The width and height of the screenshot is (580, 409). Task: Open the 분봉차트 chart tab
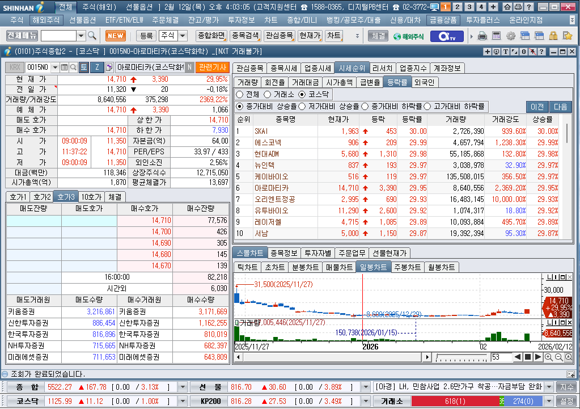[305, 267]
